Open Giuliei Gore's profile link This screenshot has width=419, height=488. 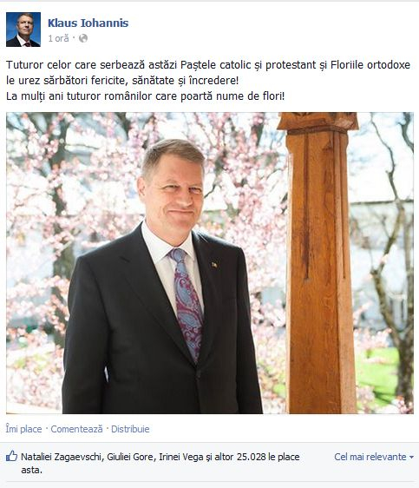pos(130,457)
